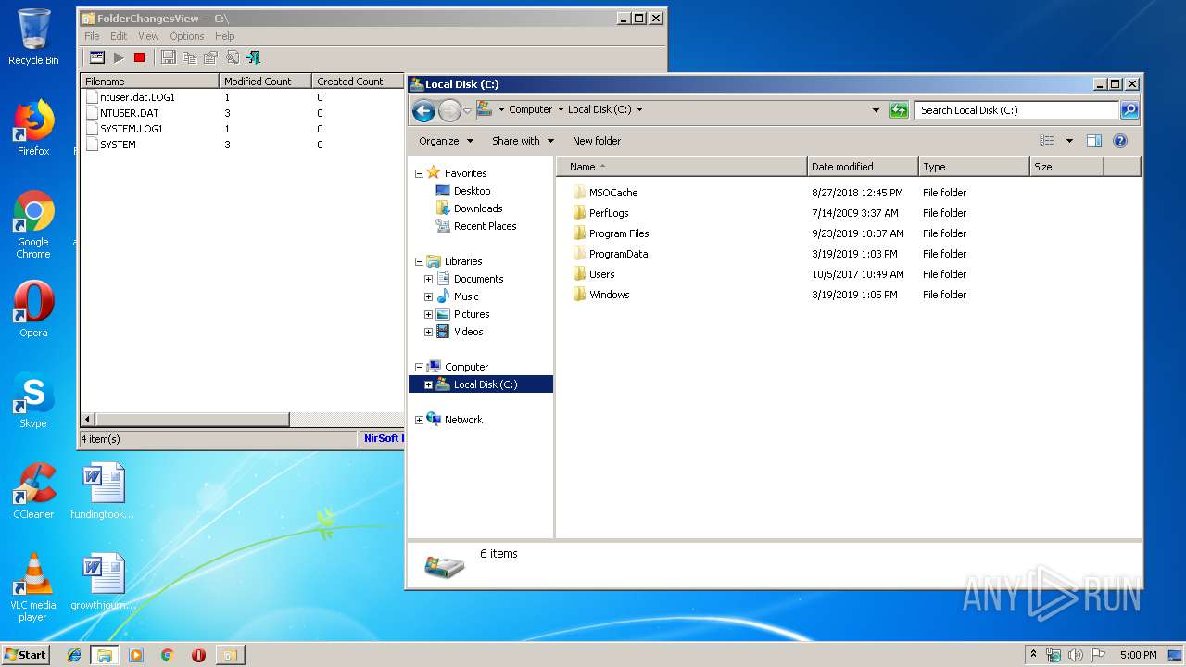Click the Find icon in FolderChangesView toolbar
Screen dimensions: 1186x667
[x=232, y=57]
